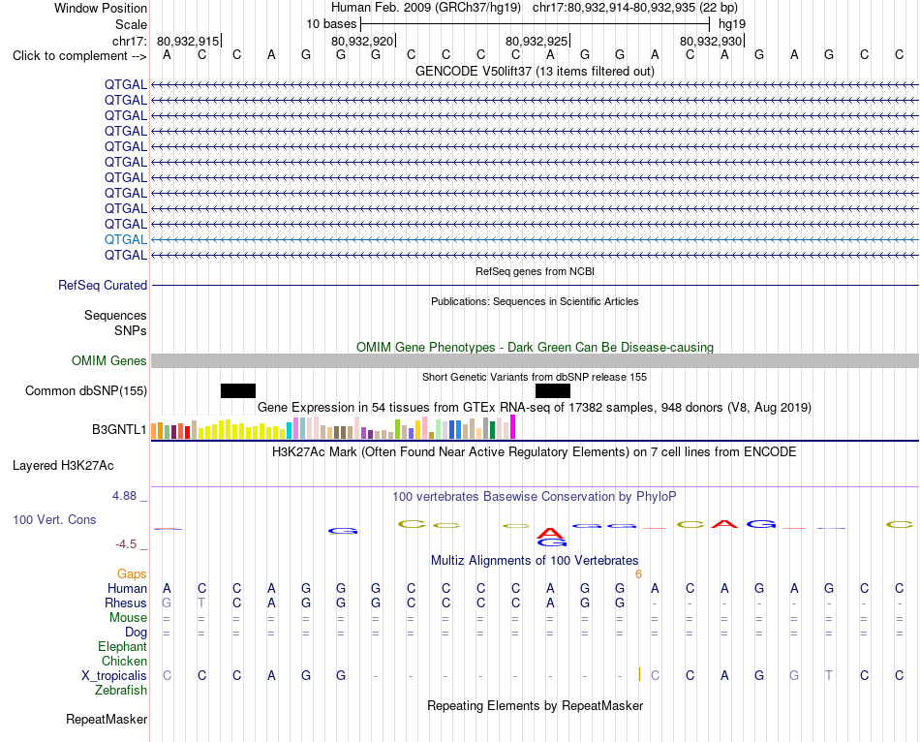920x742 pixels.
Task: Click the T base in the Rhesus row
Action: point(201,603)
